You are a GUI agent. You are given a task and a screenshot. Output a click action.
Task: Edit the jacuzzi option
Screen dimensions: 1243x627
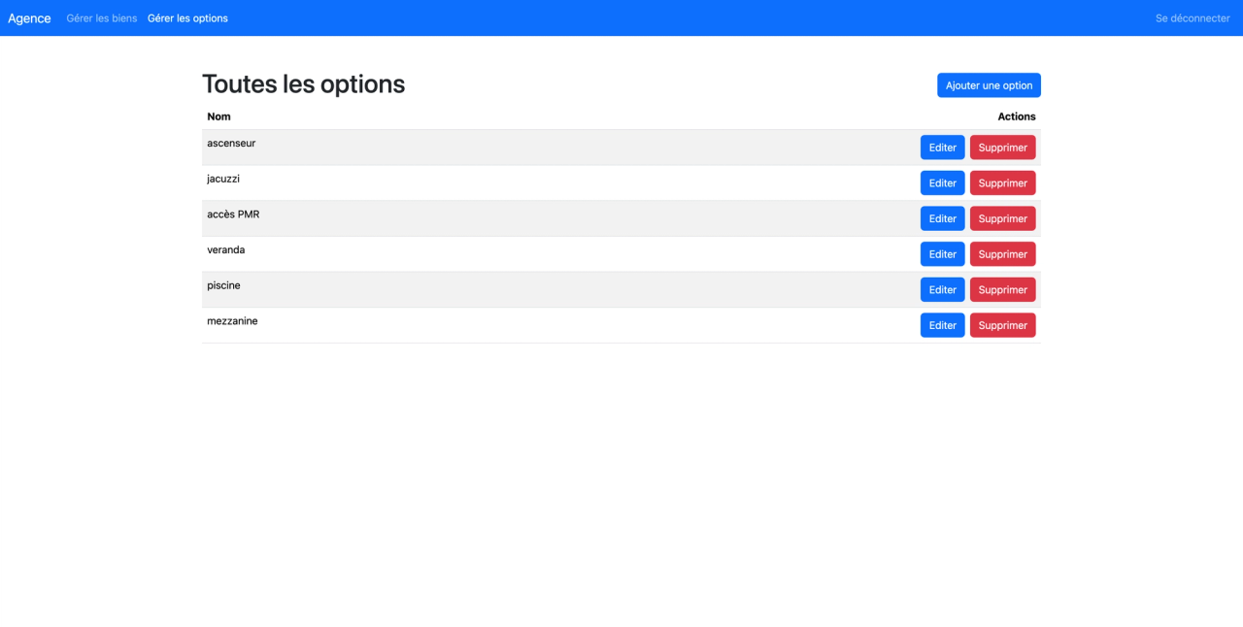pyautogui.click(x=942, y=183)
